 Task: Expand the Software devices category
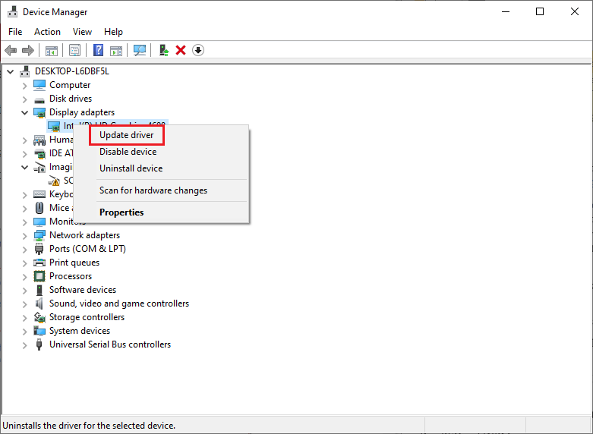25,290
